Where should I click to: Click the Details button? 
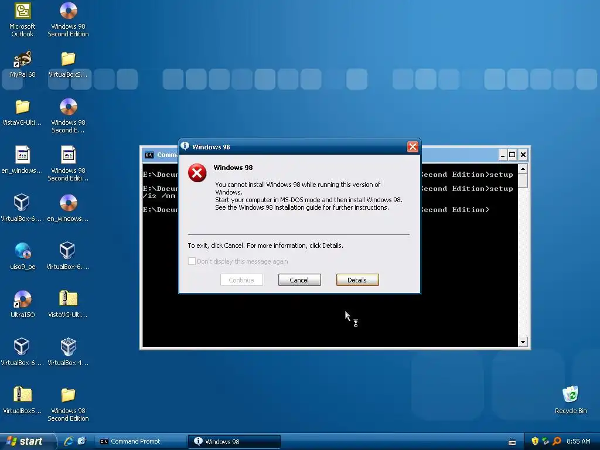(357, 279)
